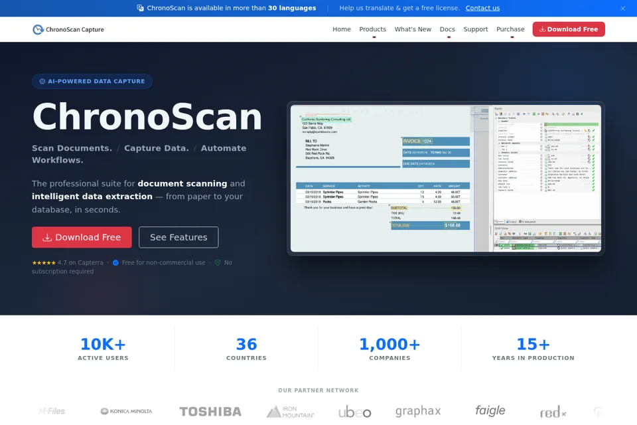The width and height of the screenshot is (637, 425).
Task: Click the red Download Free header button
Action: 569,29
